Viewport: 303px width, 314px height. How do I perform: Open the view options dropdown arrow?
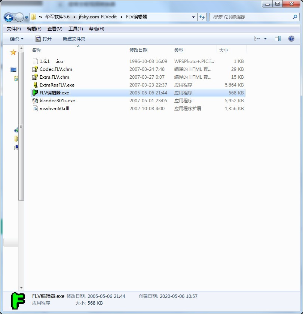click(266, 39)
